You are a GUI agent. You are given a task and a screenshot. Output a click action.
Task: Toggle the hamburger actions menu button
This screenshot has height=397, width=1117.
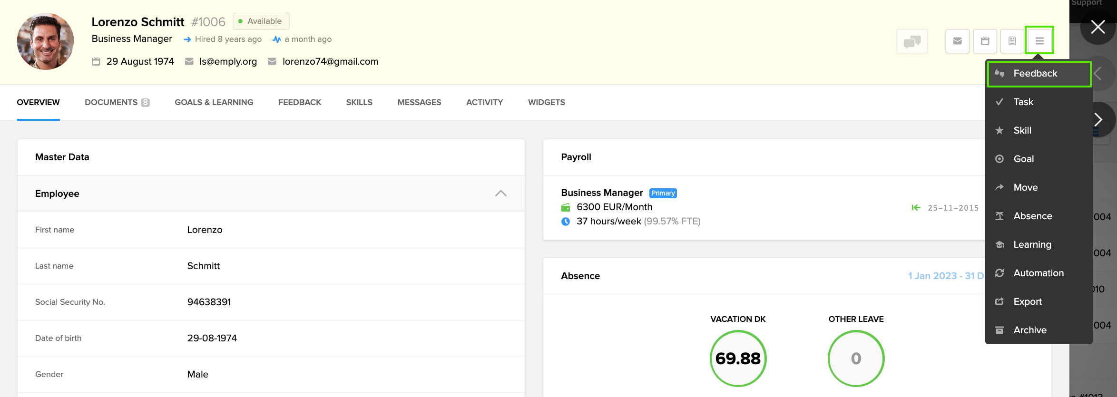pyautogui.click(x=1039, y=41)
